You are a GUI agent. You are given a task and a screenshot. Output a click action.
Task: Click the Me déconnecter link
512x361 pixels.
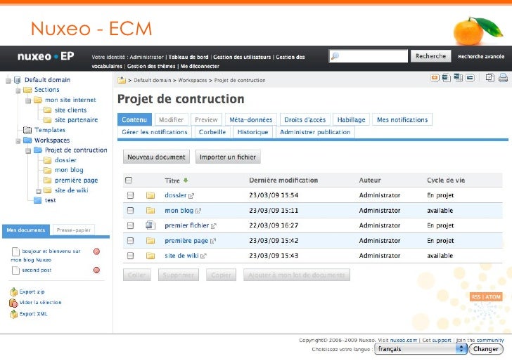[x=200, y=66]
